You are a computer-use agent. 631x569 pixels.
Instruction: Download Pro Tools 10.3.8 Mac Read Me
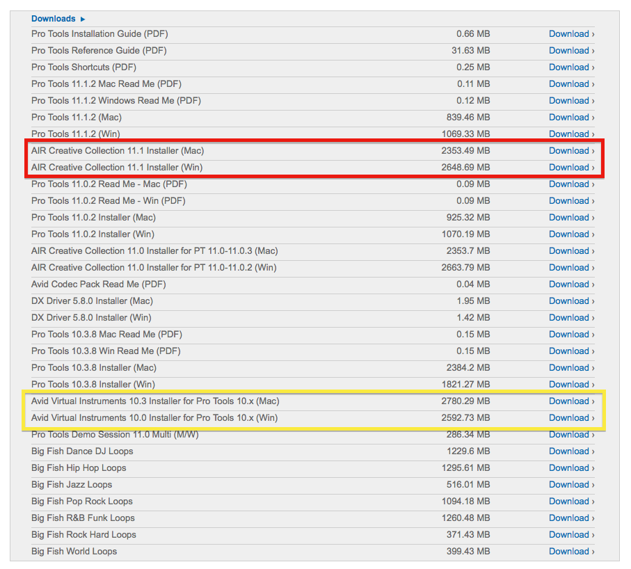[571, 335]
